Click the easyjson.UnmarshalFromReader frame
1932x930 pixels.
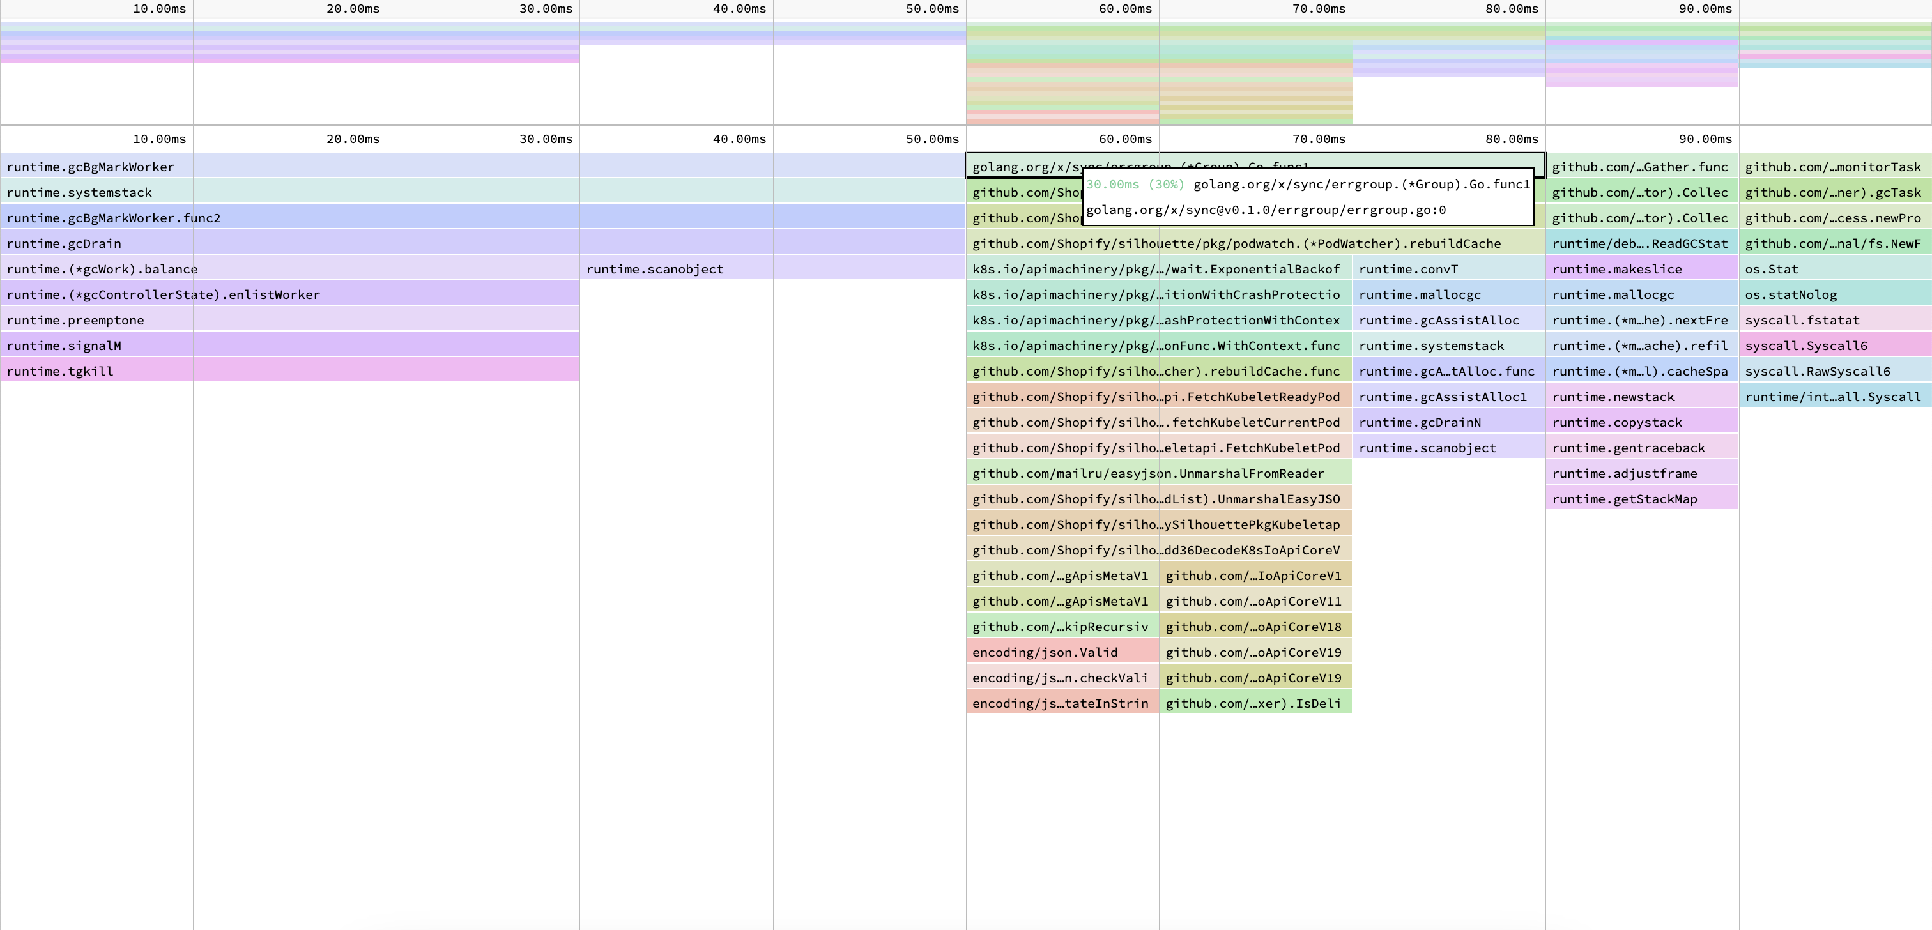point(1147,473)
